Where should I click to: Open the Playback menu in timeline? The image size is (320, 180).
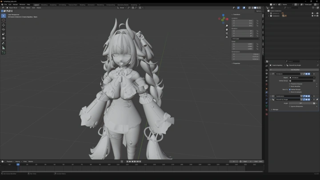(10, 161)
